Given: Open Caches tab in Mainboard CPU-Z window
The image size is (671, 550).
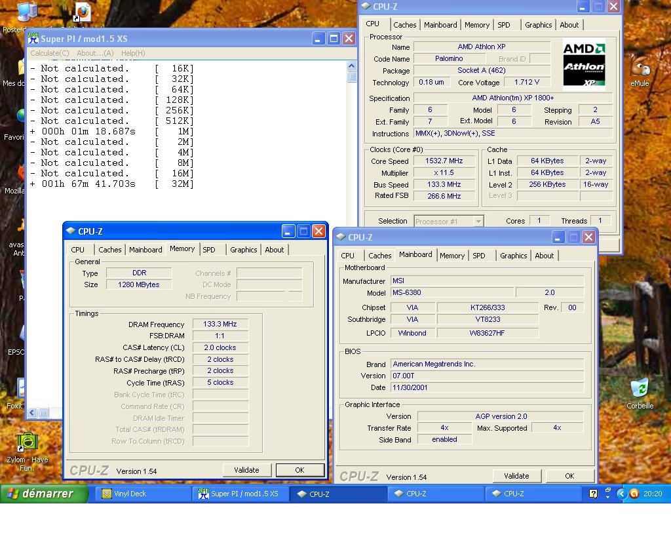Looking at the screenshot, I should click(x=379, y=256).
